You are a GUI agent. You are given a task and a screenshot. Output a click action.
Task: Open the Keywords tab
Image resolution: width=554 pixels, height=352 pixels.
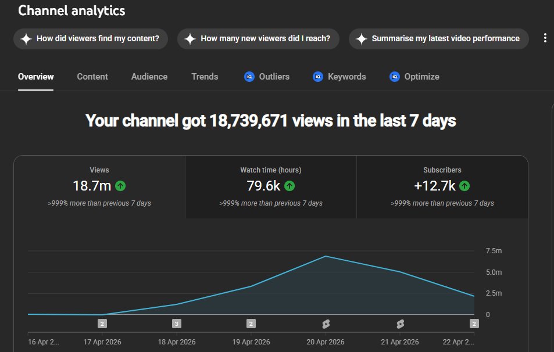coord(339,77)
